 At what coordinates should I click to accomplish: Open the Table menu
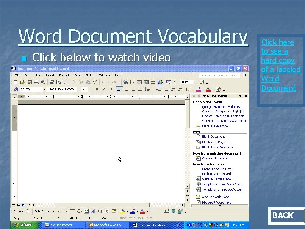tap(90, 75)
